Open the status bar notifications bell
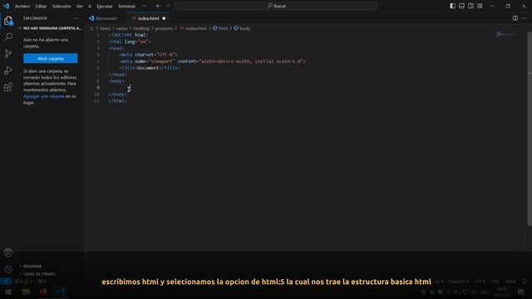 [525, 282]
